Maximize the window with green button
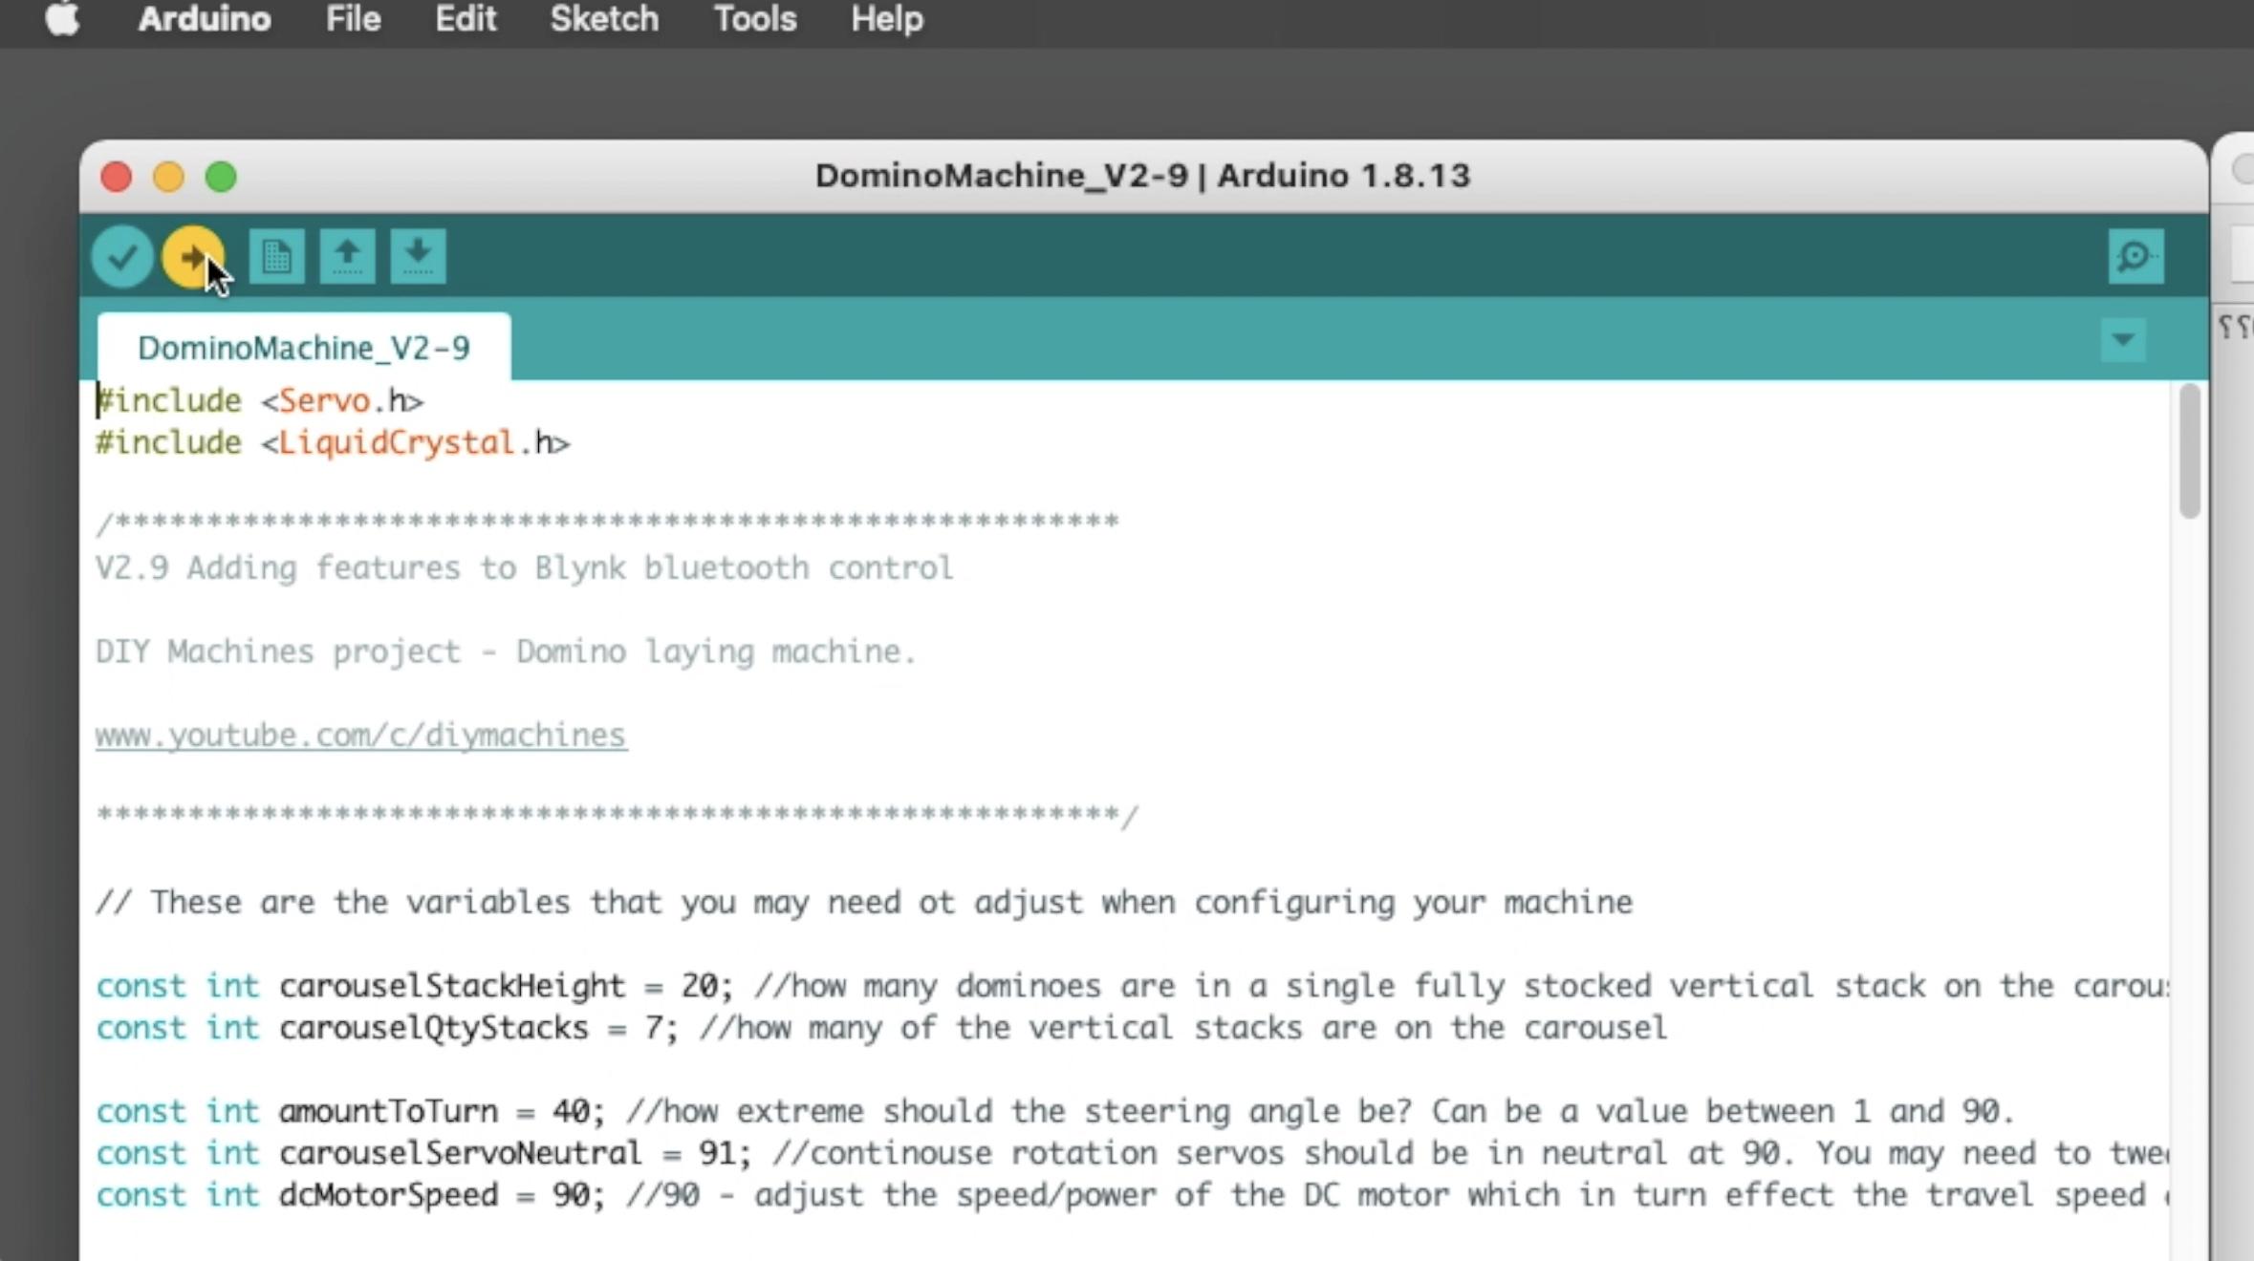 pos(221,177)
